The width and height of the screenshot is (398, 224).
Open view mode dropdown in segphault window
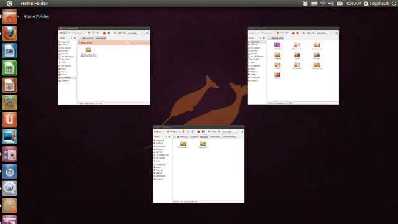(325, 33)
